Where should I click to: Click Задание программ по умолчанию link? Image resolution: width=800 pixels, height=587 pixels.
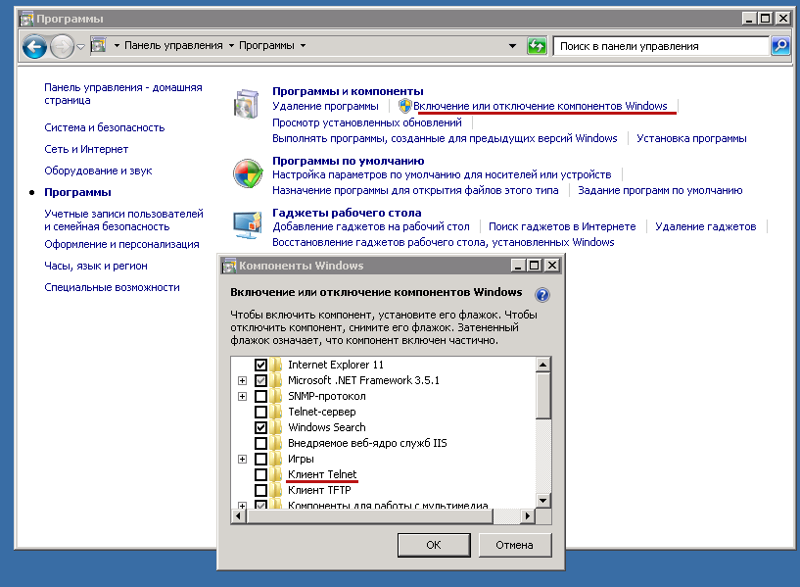(x=660, y=190)
